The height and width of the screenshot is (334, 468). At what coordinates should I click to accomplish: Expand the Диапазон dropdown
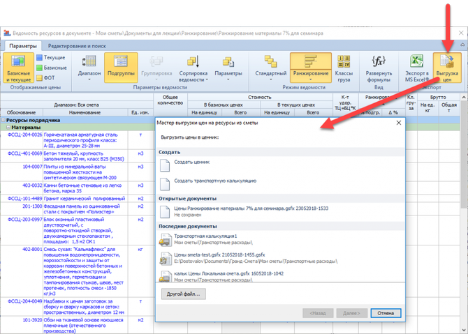89,69
